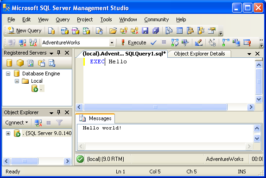
Task: Click the Save All icon
Action: coord(156,31)
